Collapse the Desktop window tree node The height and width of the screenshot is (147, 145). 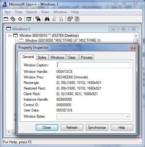10,36
